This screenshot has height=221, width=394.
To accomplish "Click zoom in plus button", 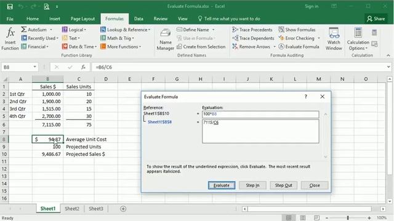I will click(x=369, y=218).
